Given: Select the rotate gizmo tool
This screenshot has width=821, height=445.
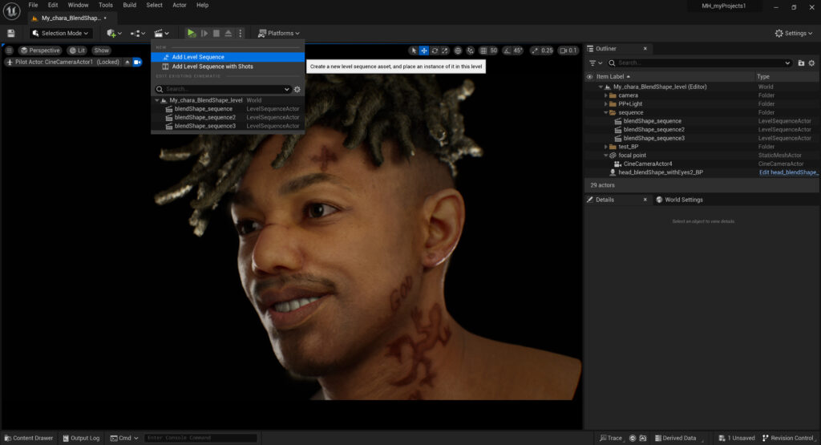Looking at the screenshot, I should click(435, 51).
